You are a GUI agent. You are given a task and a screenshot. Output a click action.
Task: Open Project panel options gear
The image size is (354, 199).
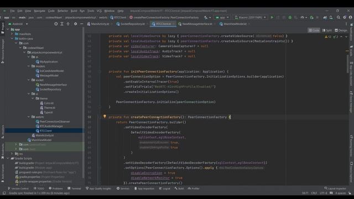click(75, 24)
